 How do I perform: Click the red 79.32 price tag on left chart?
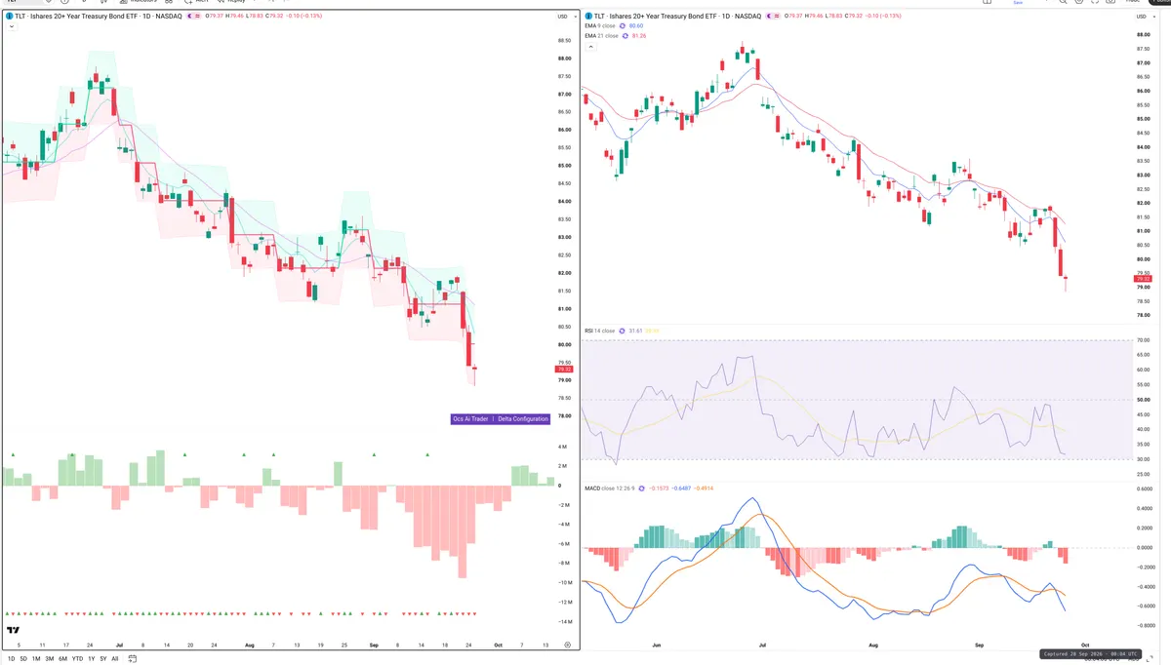(564, 370)
